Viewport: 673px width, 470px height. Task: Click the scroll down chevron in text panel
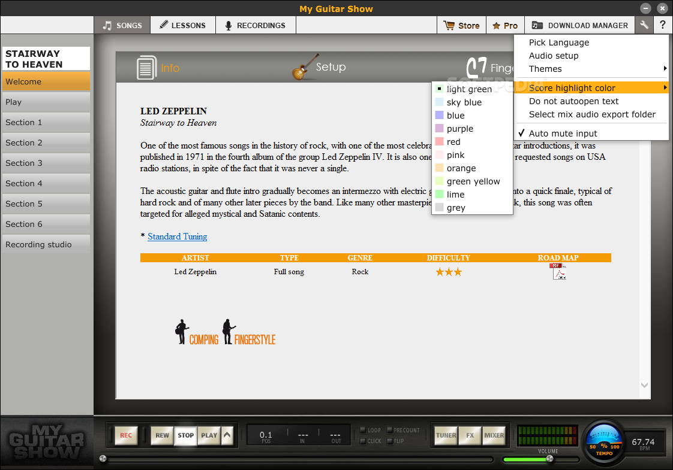[x=644, y=385]
